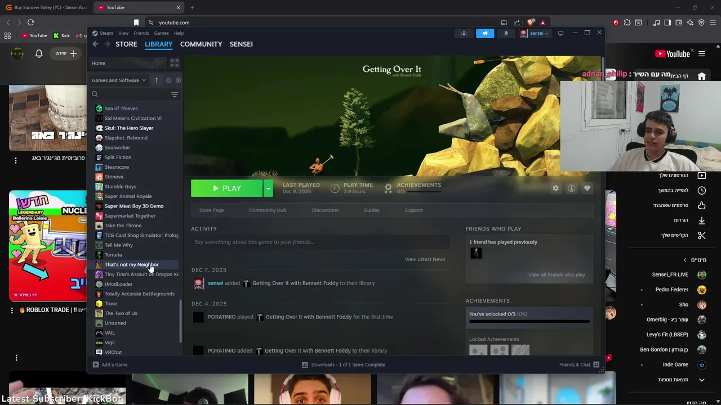Switch Steam to Big Picture mode icon
Viewport: 721px width, 405px height.
[x=560, y=33]
